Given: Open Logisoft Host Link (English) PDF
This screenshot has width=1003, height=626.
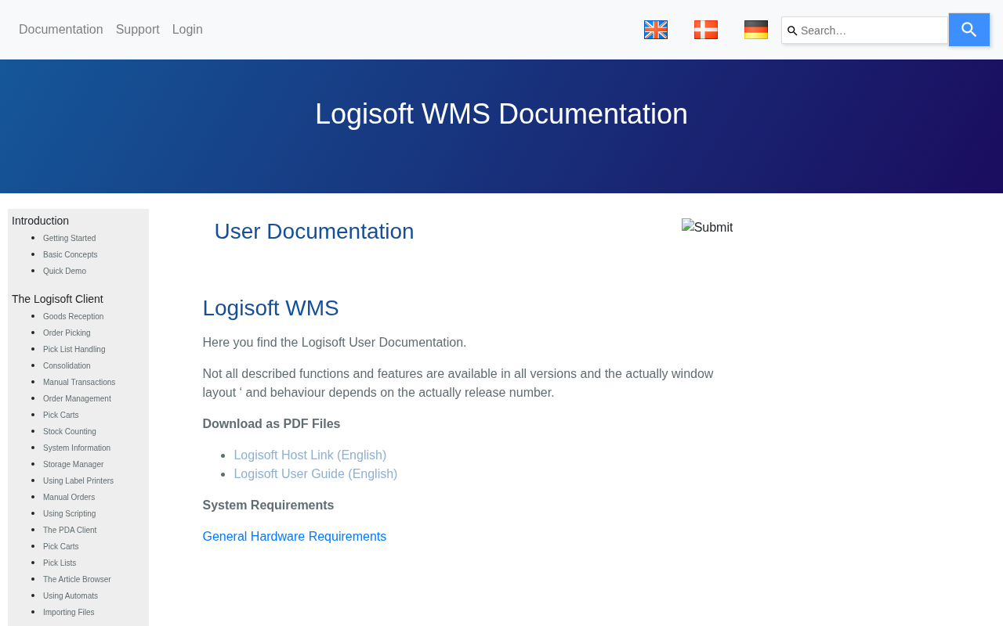Looking at the screenshot, I should pos(310,455).
